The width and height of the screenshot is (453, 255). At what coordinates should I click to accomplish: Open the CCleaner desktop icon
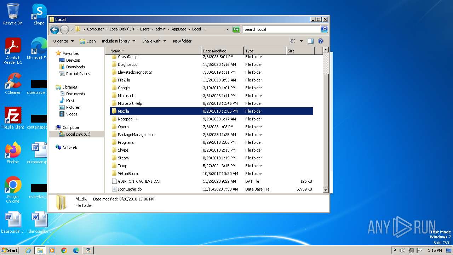(13, 84)
